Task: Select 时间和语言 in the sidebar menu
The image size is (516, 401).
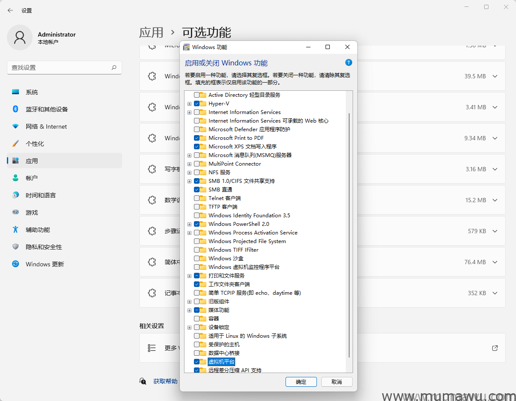Action: 38,195
